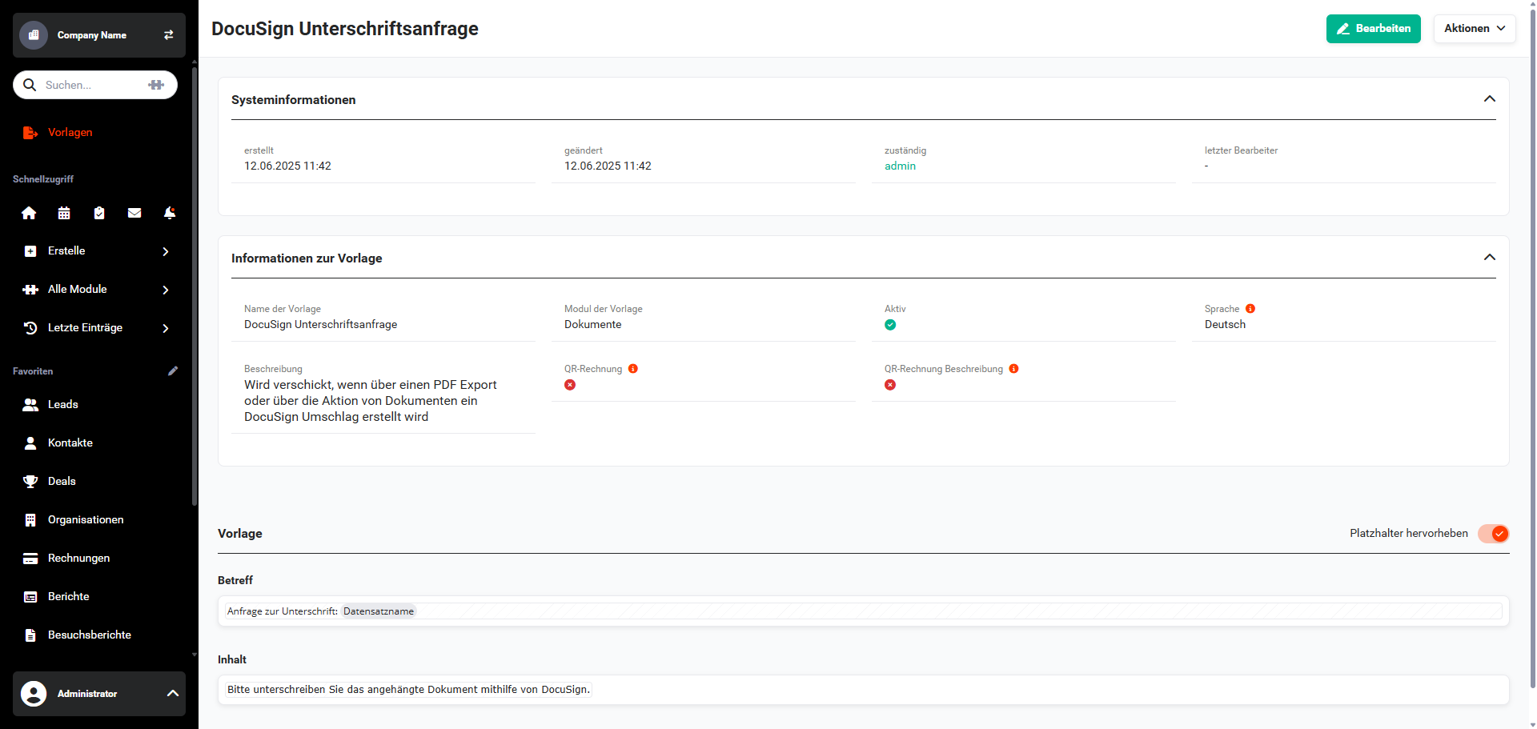Go to the home dashboard icon
Screen dimensions: 1537x729
29,213
